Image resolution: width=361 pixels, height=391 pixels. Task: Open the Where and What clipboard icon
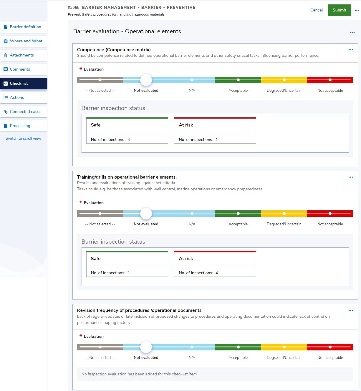6,41
